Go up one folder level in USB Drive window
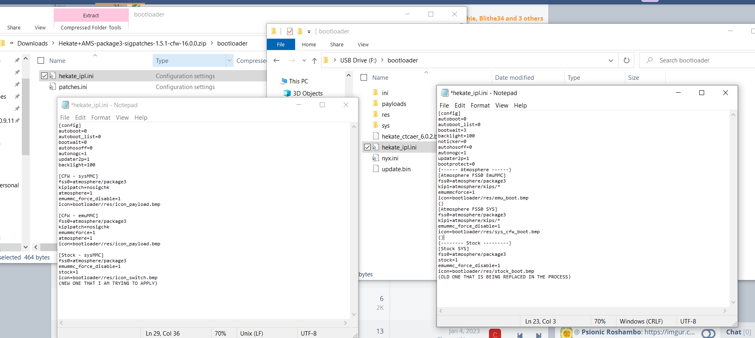Screen dimensions: 755x338 [x=315, y=60]
